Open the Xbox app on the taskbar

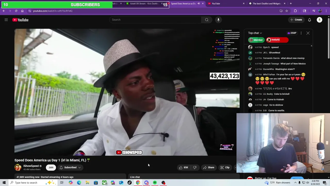point(104,183)
